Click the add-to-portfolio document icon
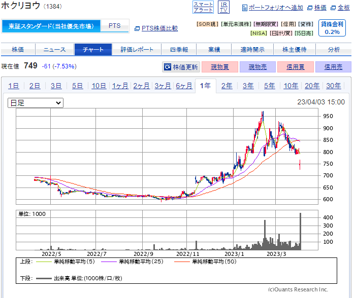Viewport: 355px width, 298px height. tap(244, 8)
